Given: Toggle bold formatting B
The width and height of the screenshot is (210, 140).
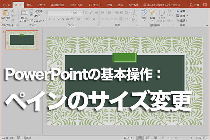Looking at the screenshot, I should (x=50, y=19).
